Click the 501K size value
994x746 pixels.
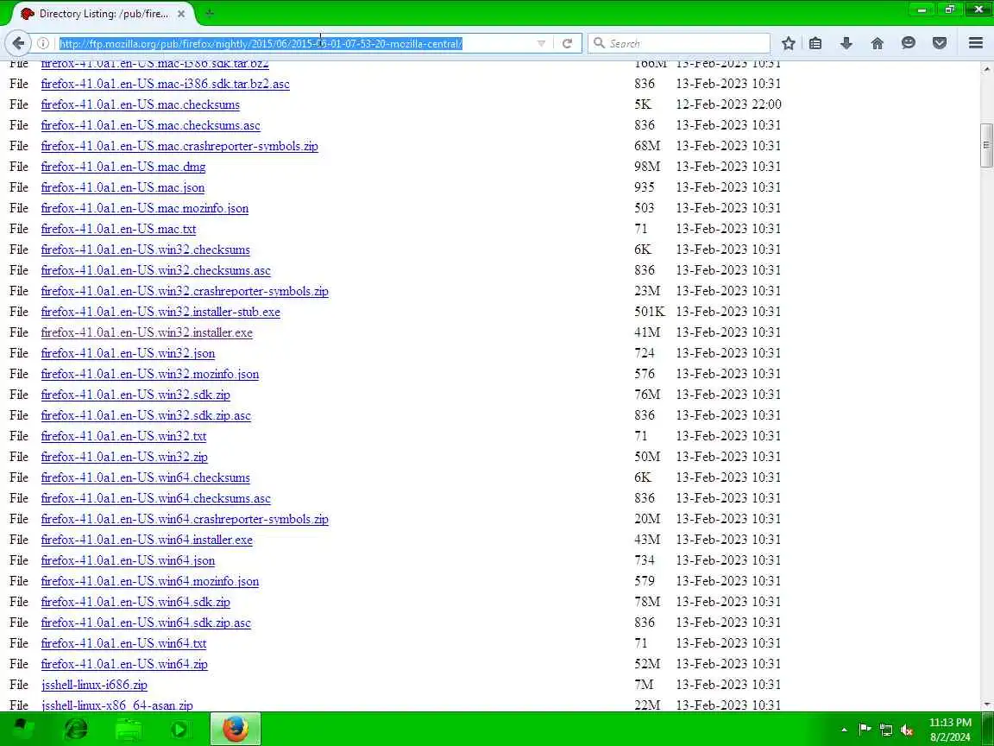[649, 312]
